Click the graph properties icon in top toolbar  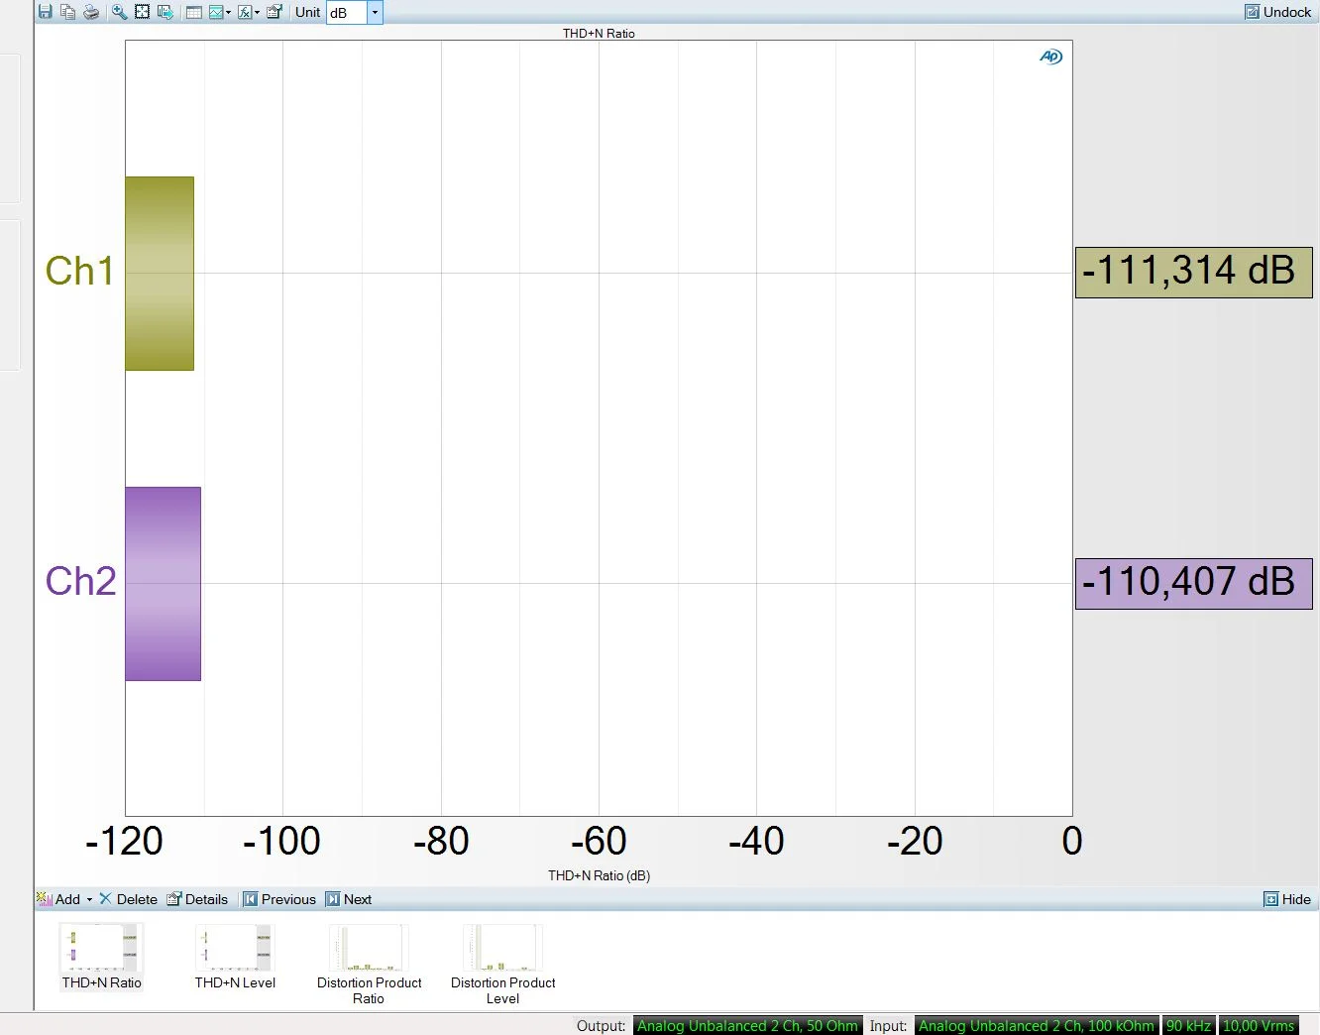(275, 12)
